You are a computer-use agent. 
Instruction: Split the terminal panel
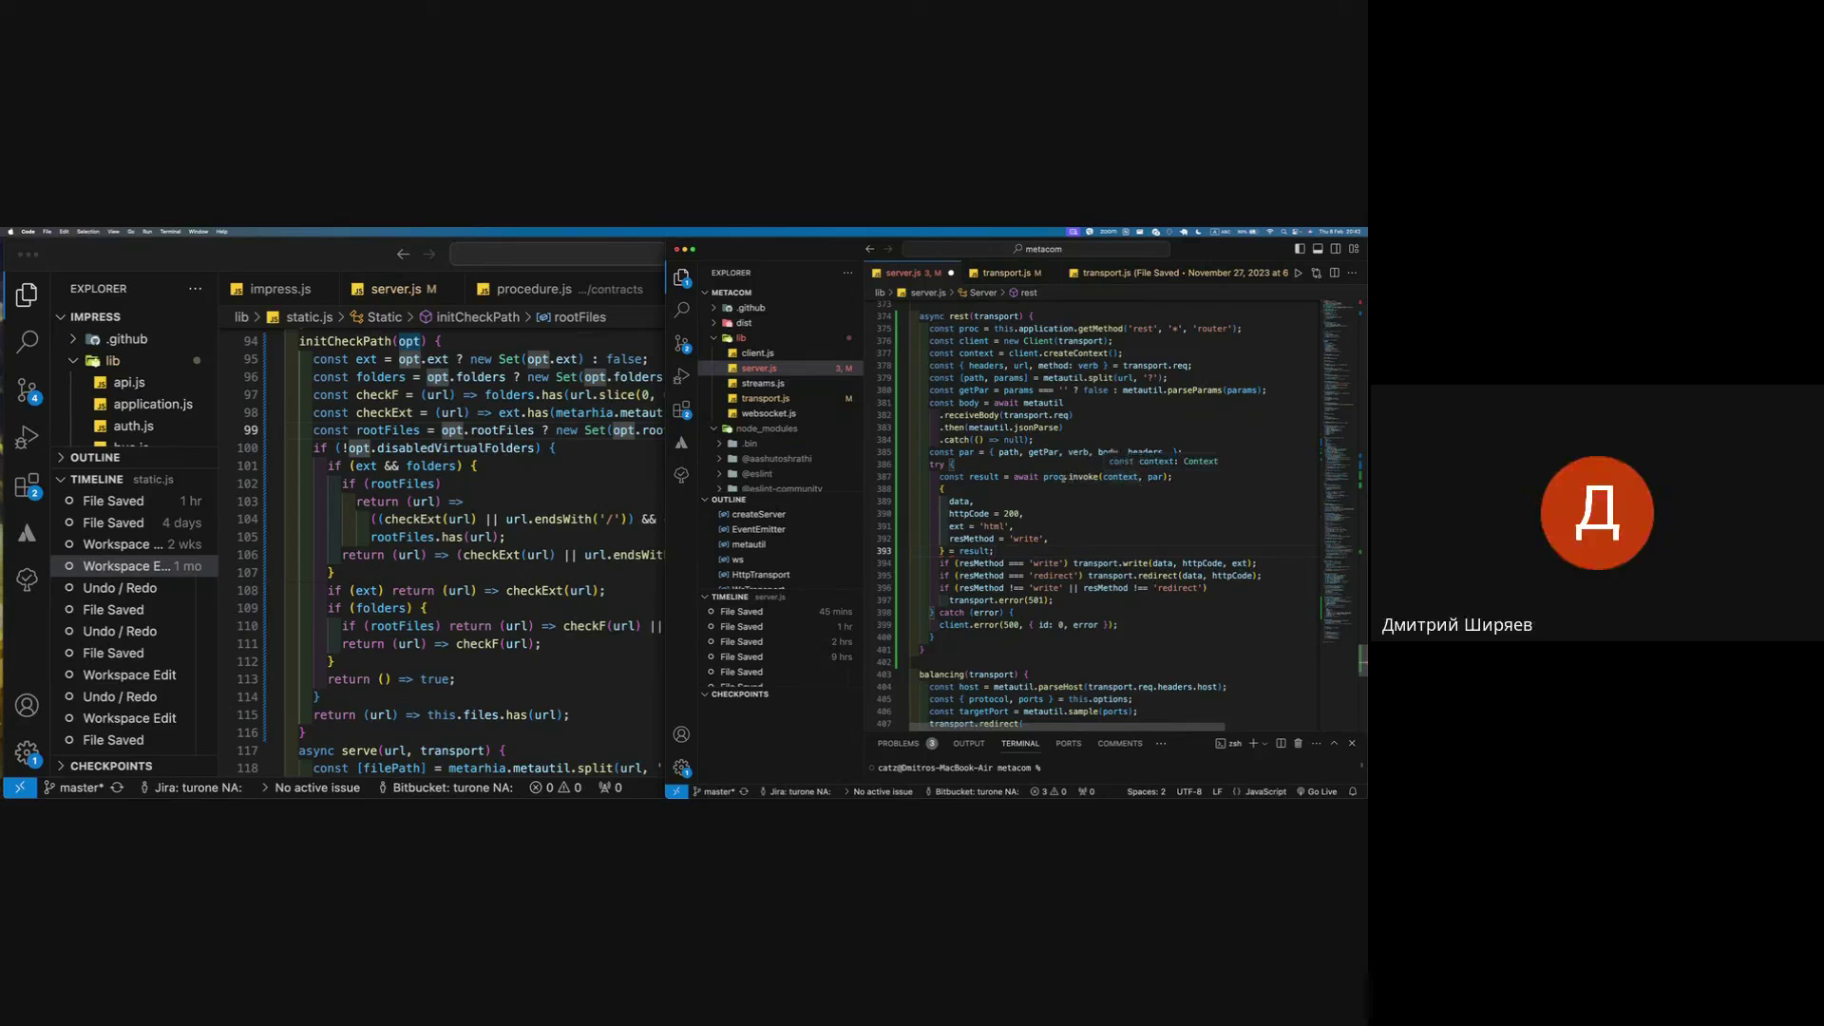(1281, 744)
